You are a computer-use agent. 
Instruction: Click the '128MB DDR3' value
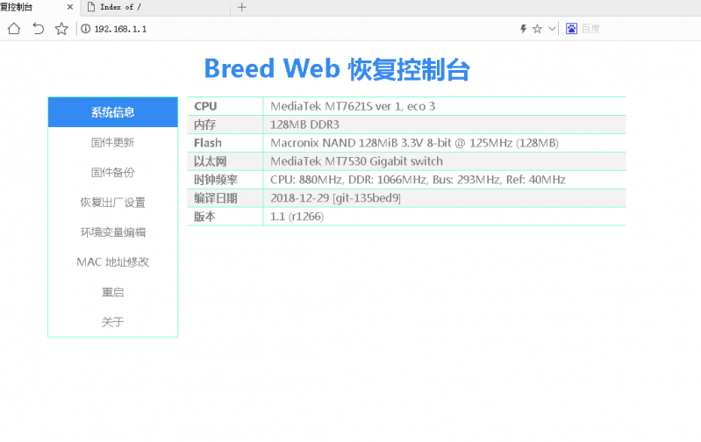[304, 125]
